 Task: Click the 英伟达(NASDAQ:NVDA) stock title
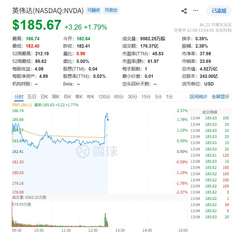[48, 11]
